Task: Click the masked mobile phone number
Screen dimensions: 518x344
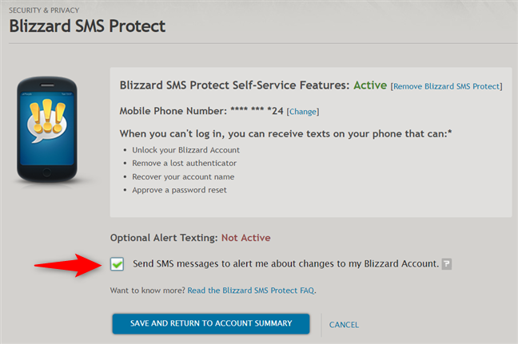Action: coord(257,110)
